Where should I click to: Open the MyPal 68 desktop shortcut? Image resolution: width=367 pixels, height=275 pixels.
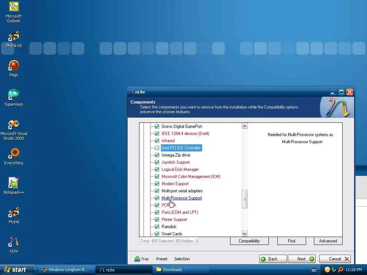click(14, 39)
